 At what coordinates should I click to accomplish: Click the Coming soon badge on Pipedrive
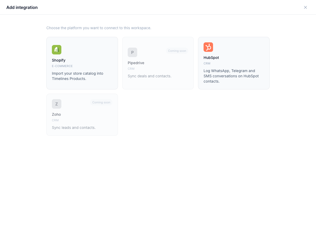click(x=177, y=51)
